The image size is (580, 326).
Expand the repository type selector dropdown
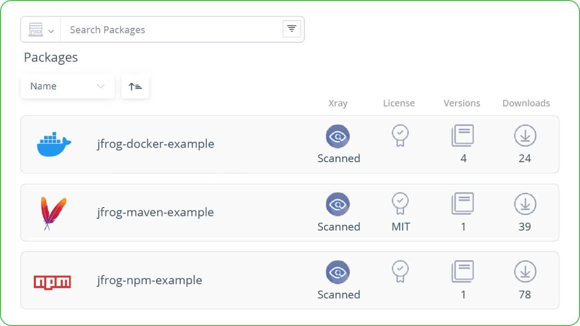click(41, 30)
